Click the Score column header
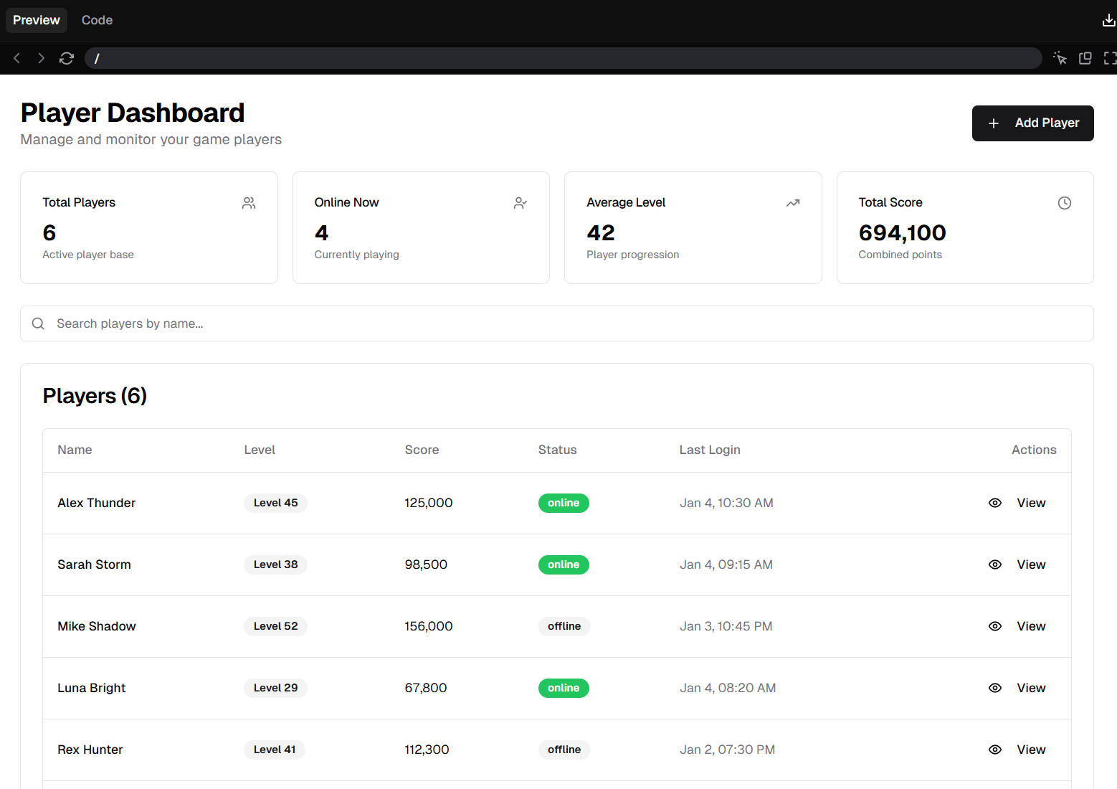 (422, 450)
